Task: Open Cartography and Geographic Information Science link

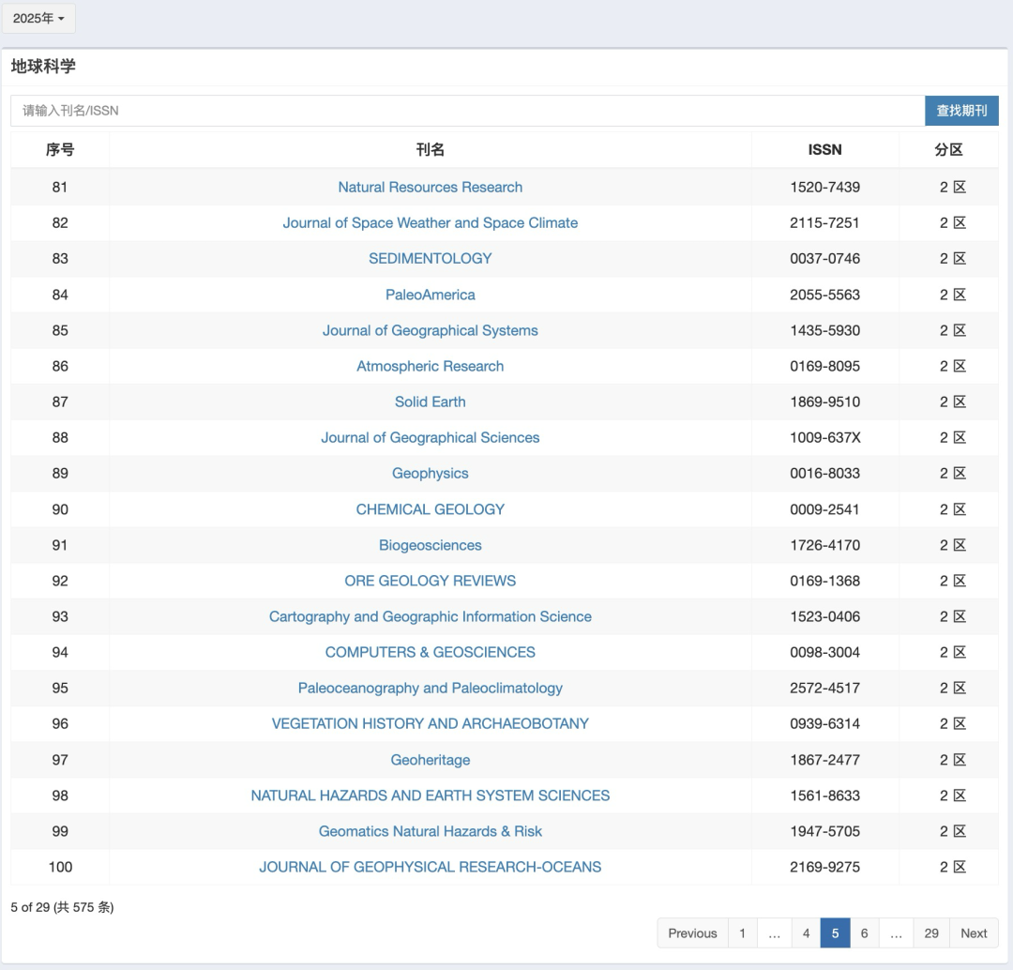Action: point(431,616)
